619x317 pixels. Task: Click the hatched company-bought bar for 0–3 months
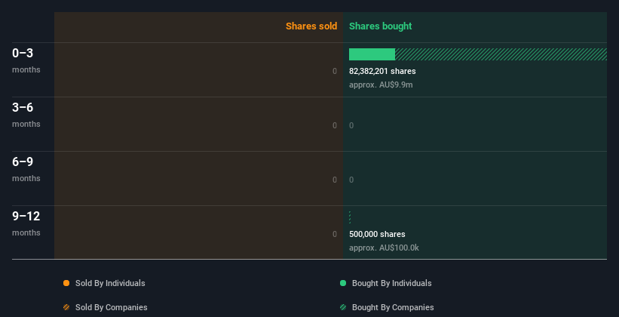tap(501, 54)
